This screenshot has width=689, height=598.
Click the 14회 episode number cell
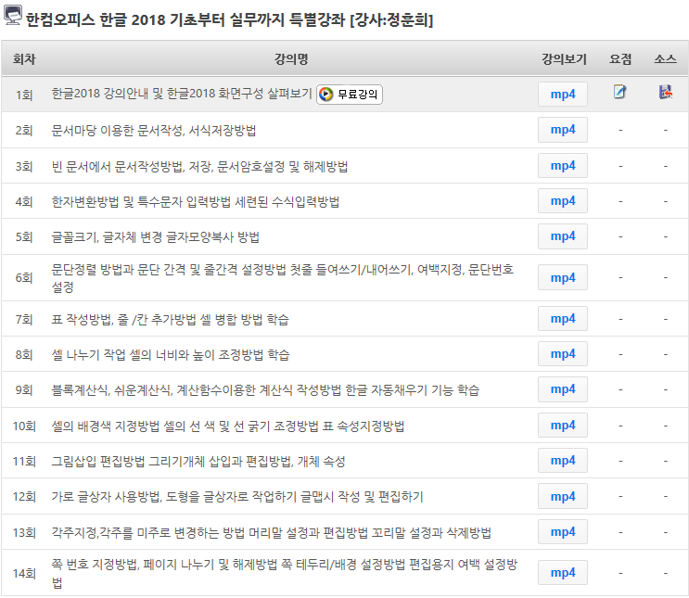[x=24, y=574]
